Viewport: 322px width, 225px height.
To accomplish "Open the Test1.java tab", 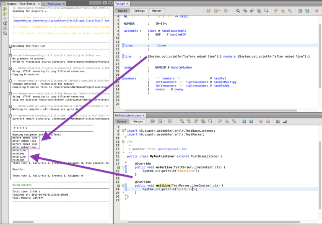I will point(54,4).
